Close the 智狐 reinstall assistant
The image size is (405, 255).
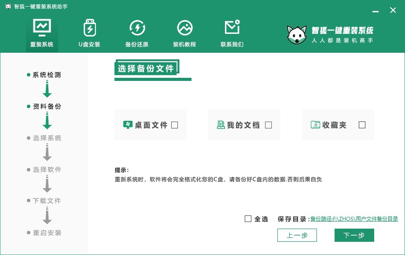(393, 10)
